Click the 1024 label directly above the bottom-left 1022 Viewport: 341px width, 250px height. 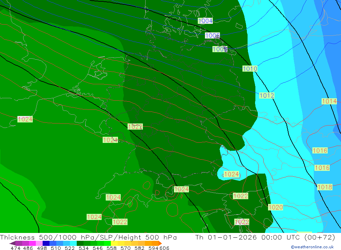click(x=113, y=197)
